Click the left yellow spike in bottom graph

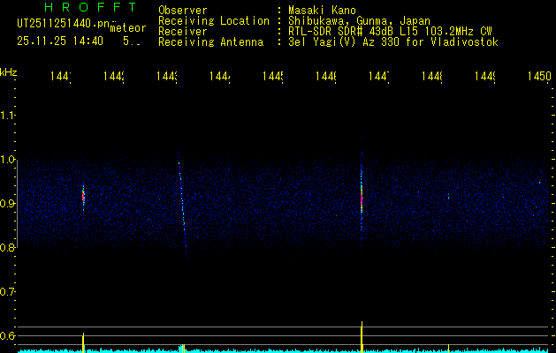[84, 342]
